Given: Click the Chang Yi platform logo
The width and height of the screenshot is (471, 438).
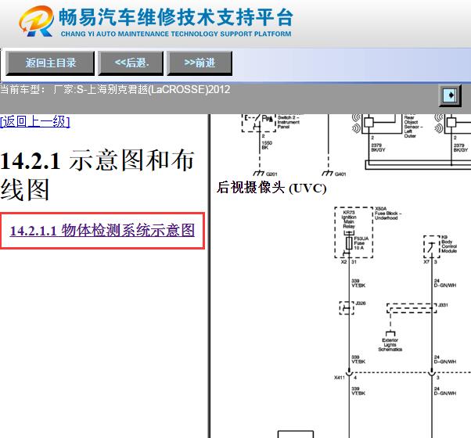Looking at the screenshot, I should [x=36, y=21].
